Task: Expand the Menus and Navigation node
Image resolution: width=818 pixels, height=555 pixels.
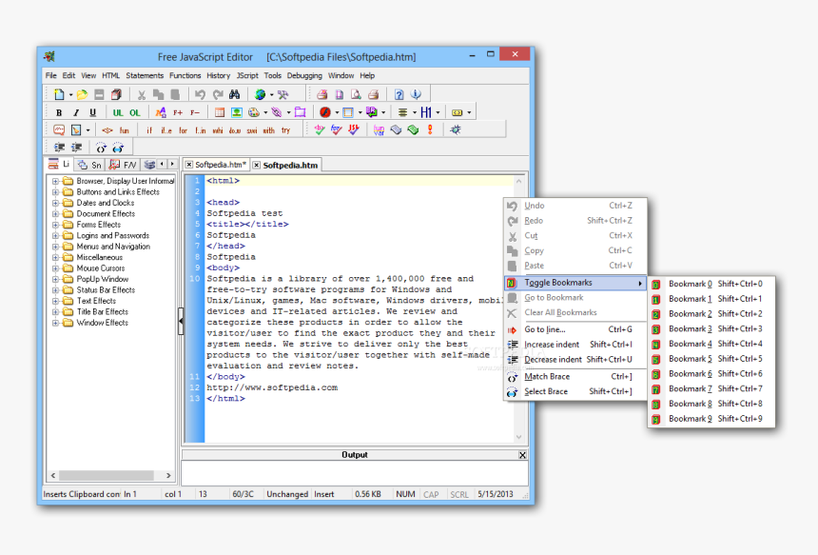Action: click(55, 246)
